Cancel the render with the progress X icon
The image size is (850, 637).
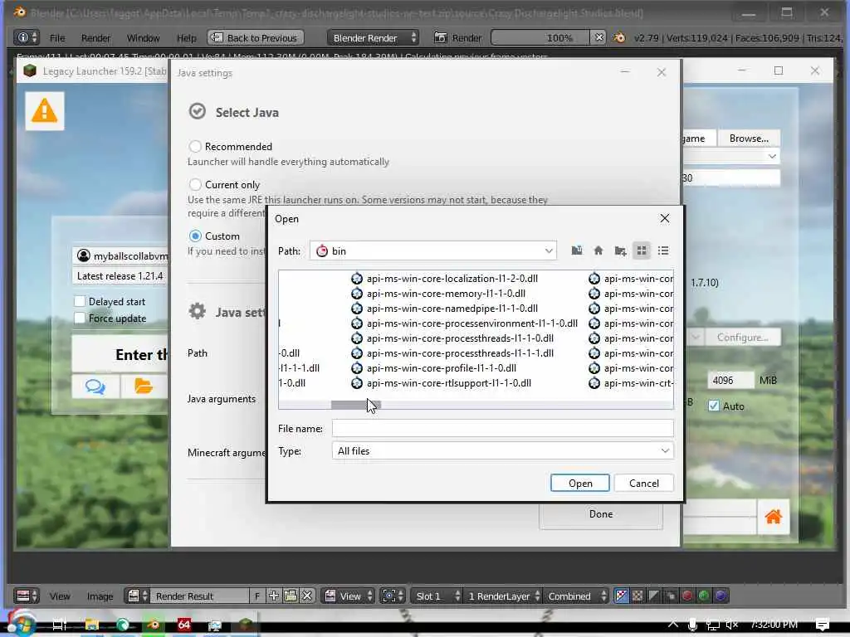pyautogui.click(x=598, y=37)
